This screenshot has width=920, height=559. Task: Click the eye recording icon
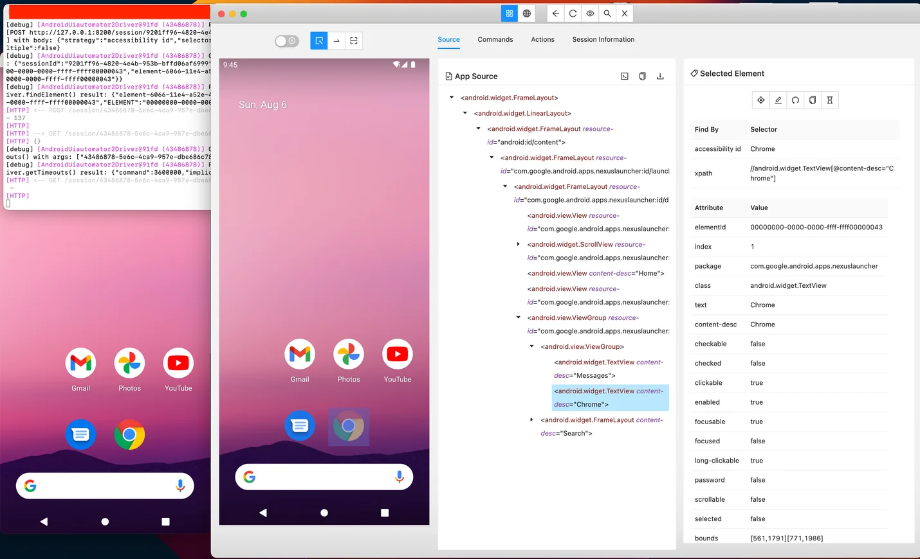(590, 13)
